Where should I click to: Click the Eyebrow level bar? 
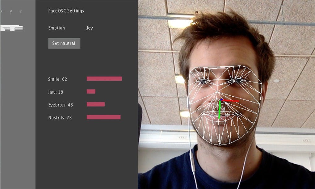pos(96,104)
